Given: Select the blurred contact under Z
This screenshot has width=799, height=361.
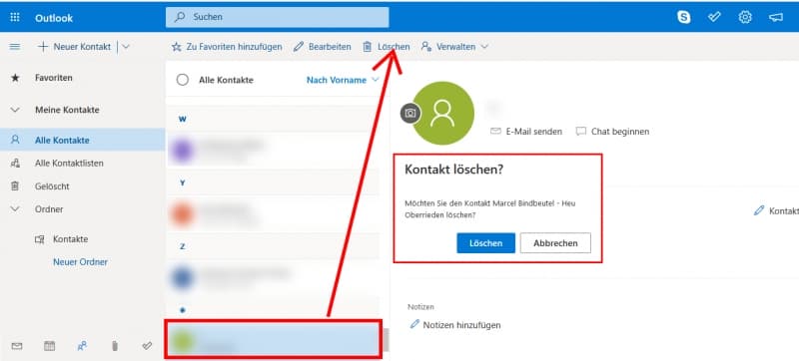Looking at the screenshot, I should tap(273, 278).
